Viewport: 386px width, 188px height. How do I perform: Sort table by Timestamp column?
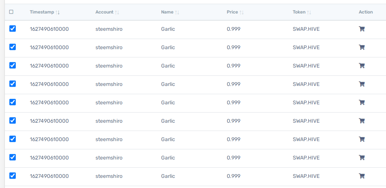(58, 12)
